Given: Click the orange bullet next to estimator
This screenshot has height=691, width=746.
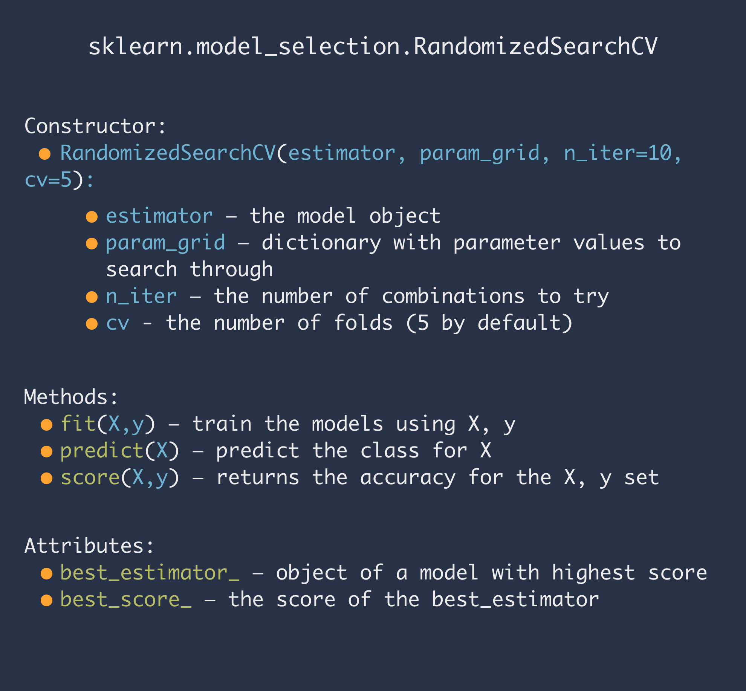Looking at the screenshot, I should 92,217.
